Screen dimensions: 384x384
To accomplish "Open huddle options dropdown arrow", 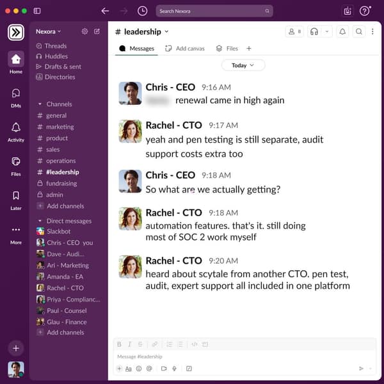I will point(326,31).
